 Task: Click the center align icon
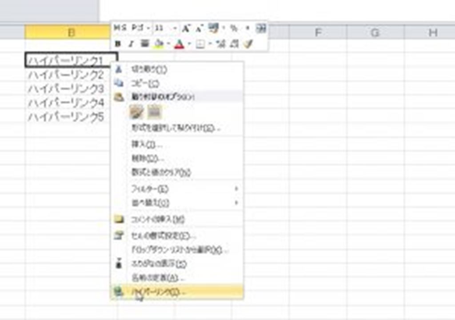(144, 44)
